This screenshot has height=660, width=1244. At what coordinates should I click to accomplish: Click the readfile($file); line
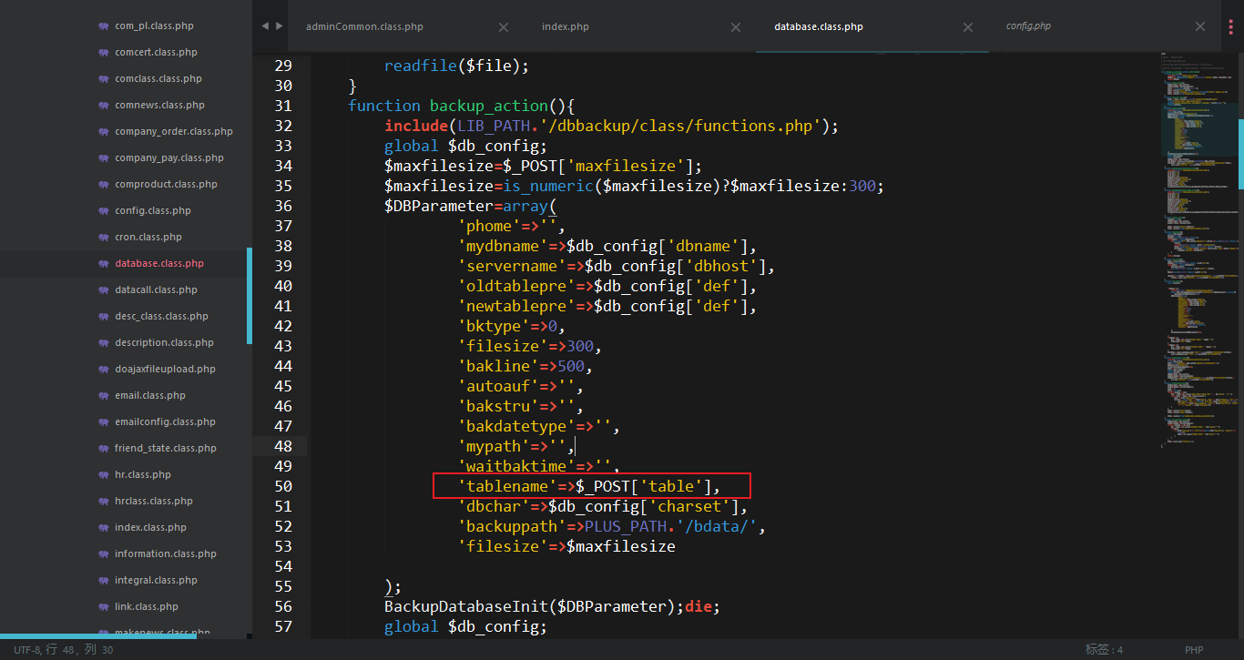point(456,66)
